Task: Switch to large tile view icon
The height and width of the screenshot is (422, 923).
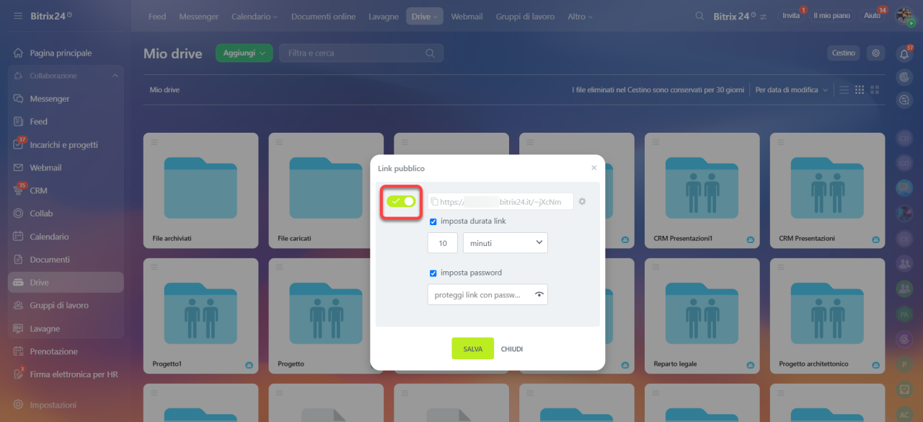Action: coord(875,90)
